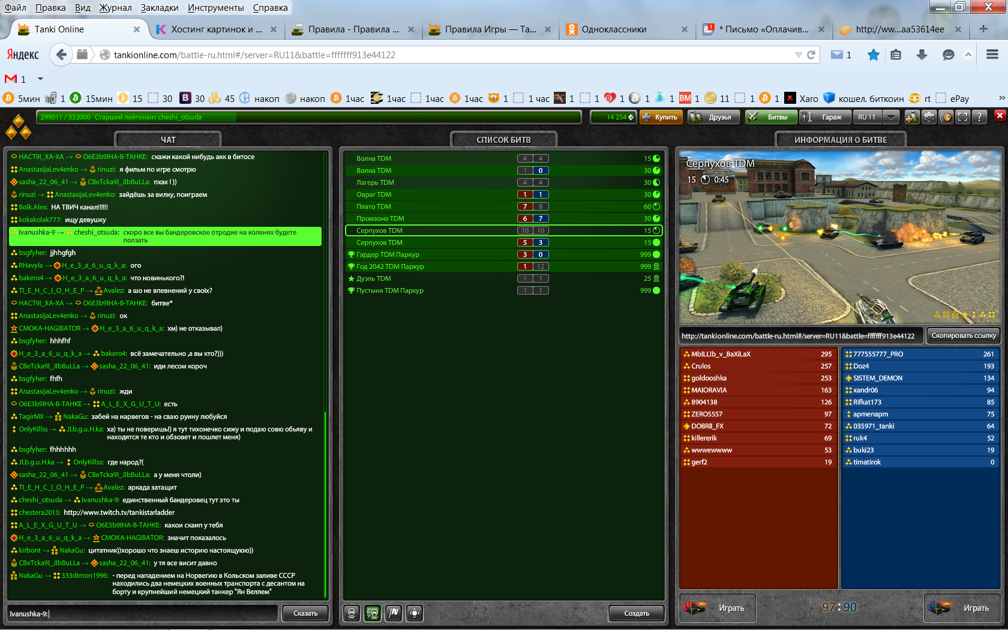Send chat message with Сказать
Screen dimensions: 1008x630
305,613
